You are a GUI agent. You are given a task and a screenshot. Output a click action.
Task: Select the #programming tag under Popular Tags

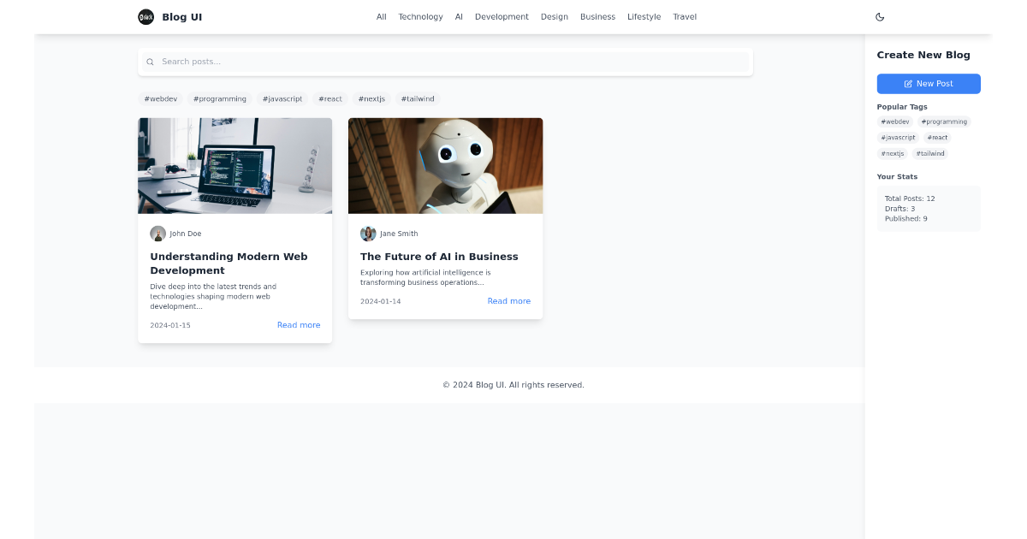[x=944, y=121]
